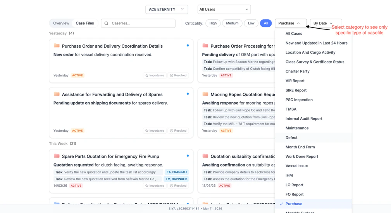Mark Purchase Order and Delivery Coordination as Resolved

[x=178, y=75]
